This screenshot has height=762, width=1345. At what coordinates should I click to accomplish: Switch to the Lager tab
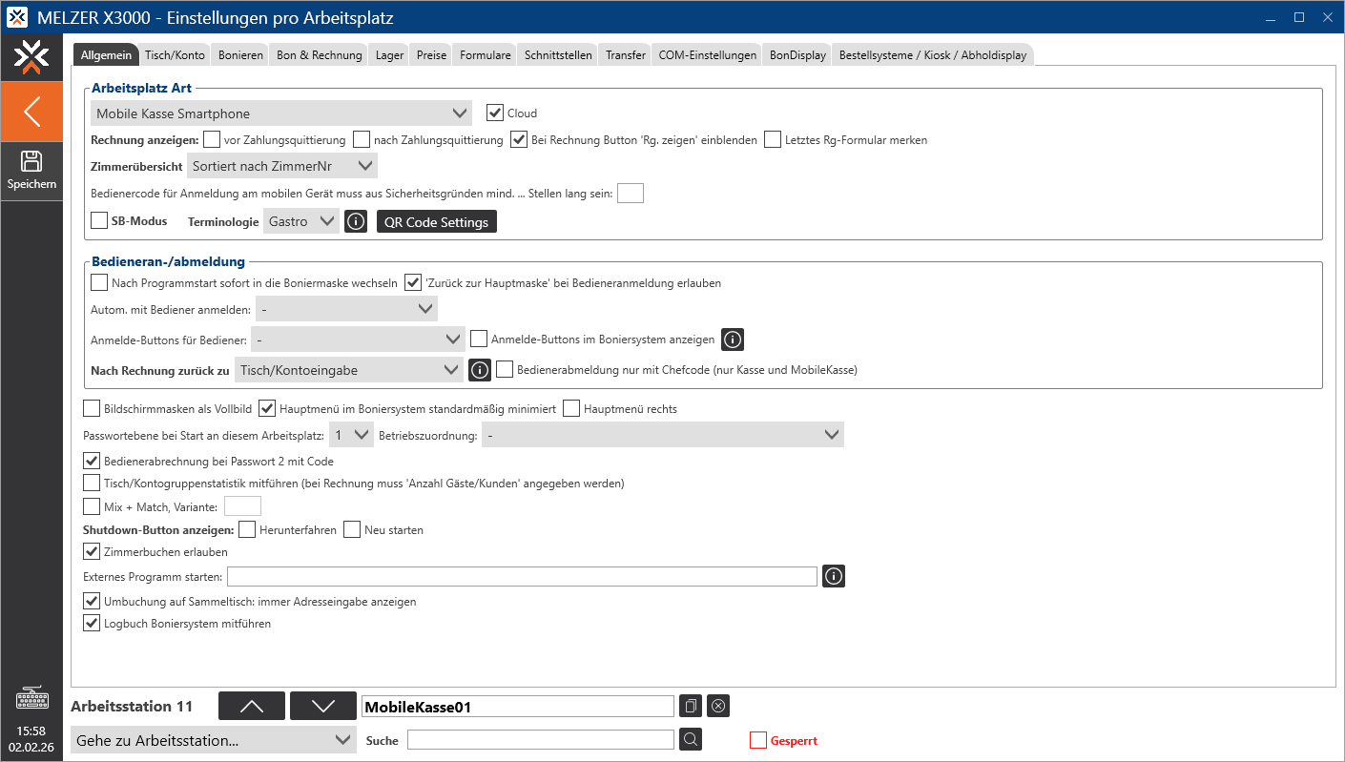pyautogui.click(x=389, y=55)
